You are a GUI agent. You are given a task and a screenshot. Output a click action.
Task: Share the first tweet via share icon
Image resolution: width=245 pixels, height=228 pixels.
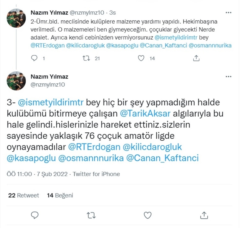coord(196,58)
